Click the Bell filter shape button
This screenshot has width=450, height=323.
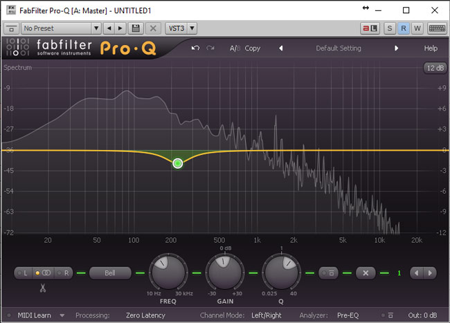(x=110, y=273)
